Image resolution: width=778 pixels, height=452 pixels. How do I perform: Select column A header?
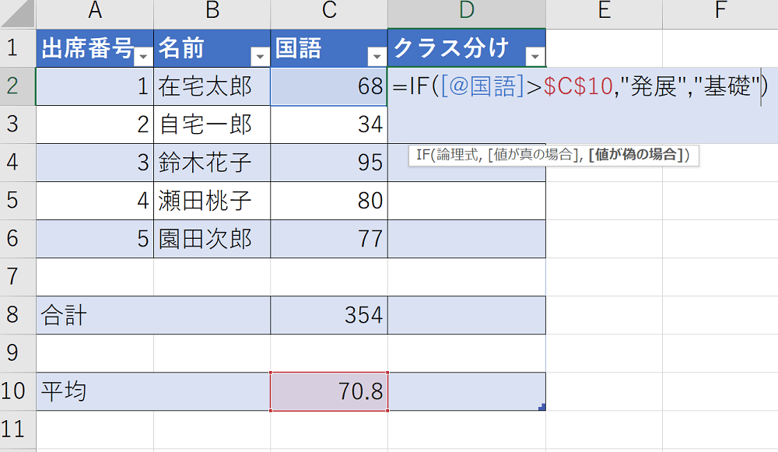(x=95, y=11)
